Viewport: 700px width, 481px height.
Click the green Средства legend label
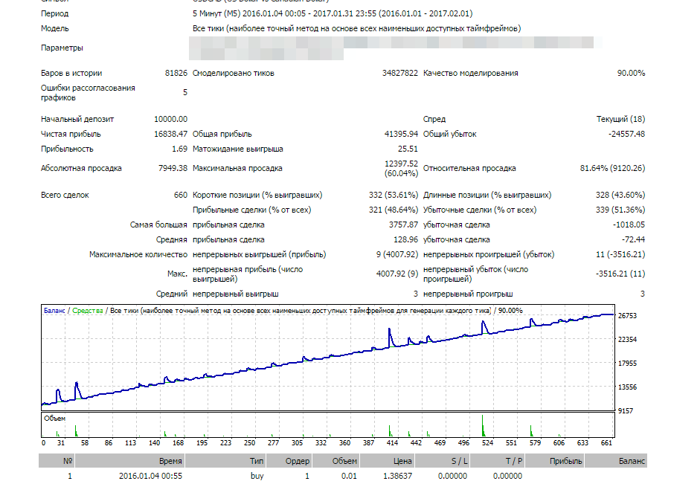(x=88, y=310)
